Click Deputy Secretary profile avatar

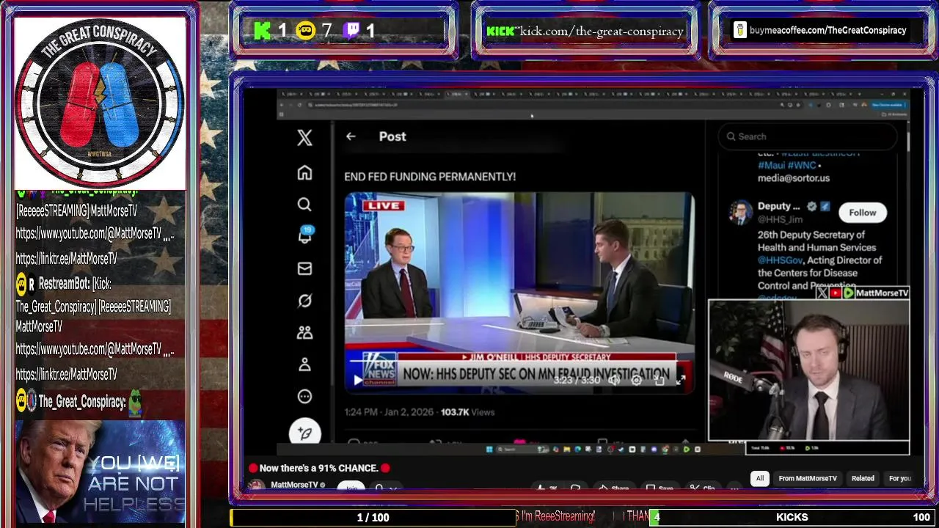(x=740, y=213)
